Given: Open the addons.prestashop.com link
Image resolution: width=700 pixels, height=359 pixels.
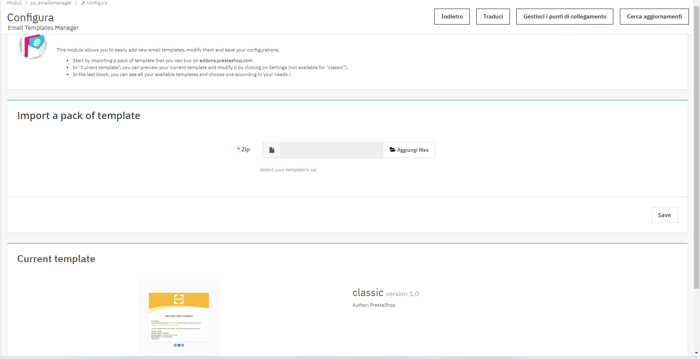Looking at the screenshot, I should [226, 61].
